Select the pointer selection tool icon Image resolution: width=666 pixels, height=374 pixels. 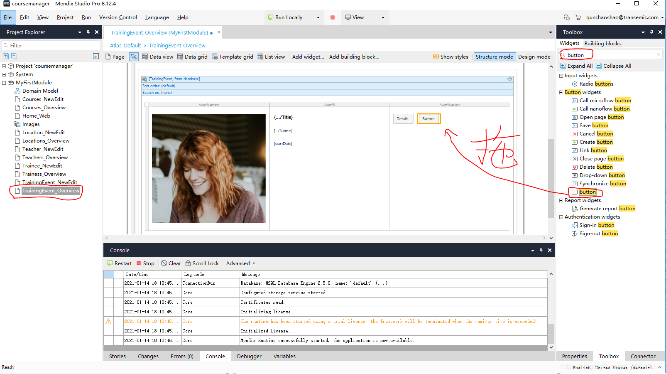[x=134, y=57]
